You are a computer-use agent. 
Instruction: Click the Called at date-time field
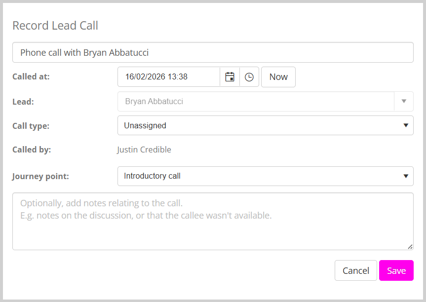[169, 77]
